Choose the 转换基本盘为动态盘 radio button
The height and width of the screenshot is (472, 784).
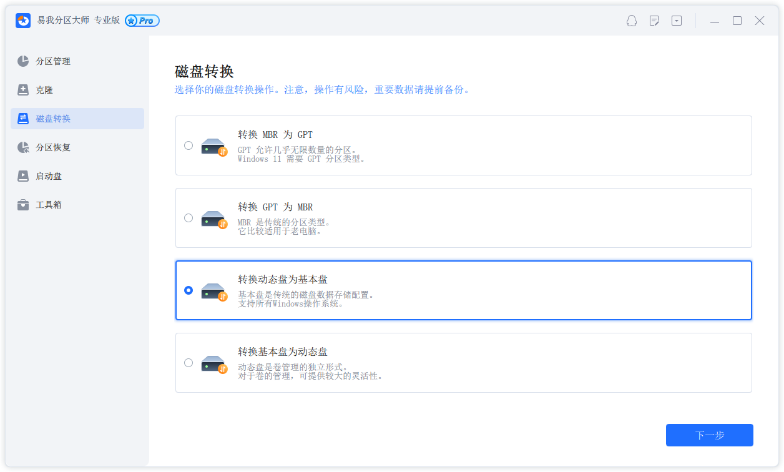[x=189, y=363]
